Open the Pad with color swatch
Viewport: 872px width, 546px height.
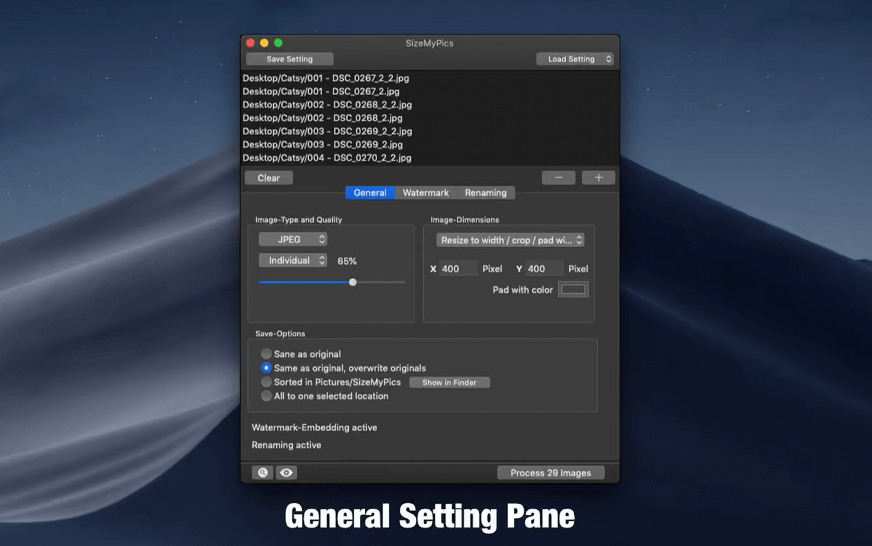point(573,290)
